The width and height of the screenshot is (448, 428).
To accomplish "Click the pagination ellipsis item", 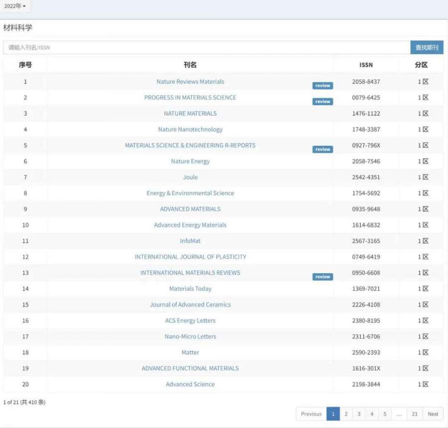I will 399,414.
